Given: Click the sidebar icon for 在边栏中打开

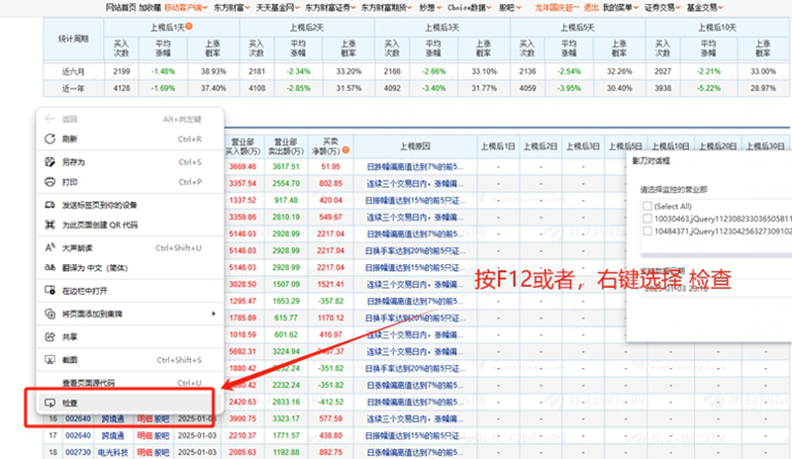Looking at the screenshot, I should point(50,291).
